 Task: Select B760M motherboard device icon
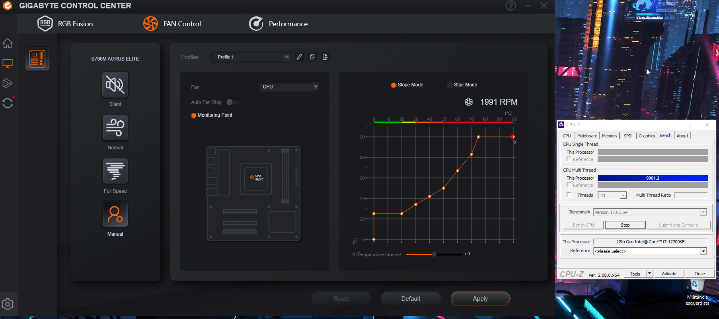[x=37, y=59]
